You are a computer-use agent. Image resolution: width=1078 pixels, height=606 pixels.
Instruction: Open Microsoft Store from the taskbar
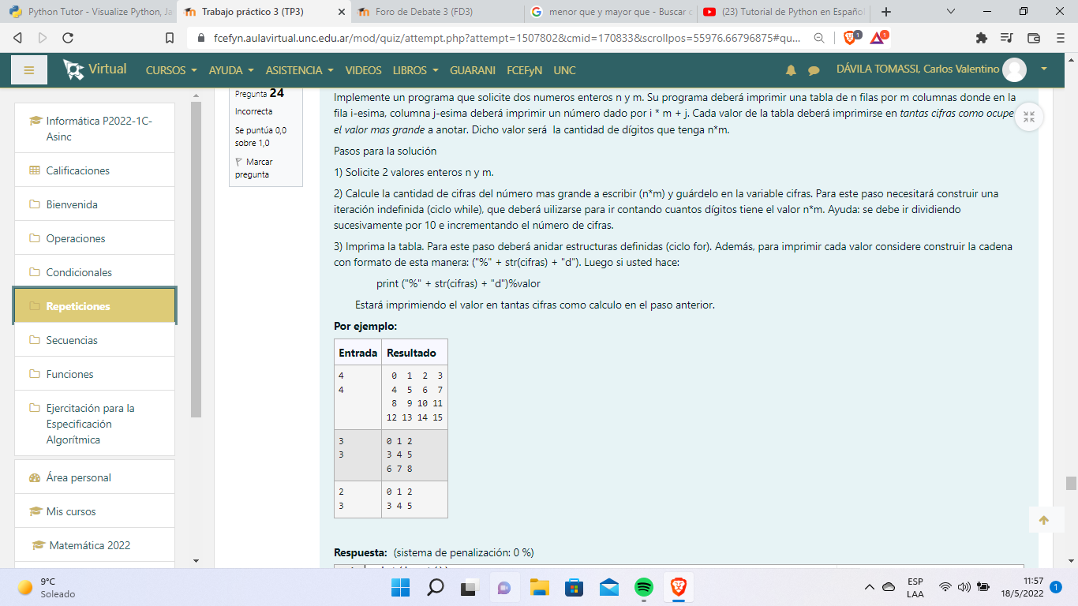(575, 587)
